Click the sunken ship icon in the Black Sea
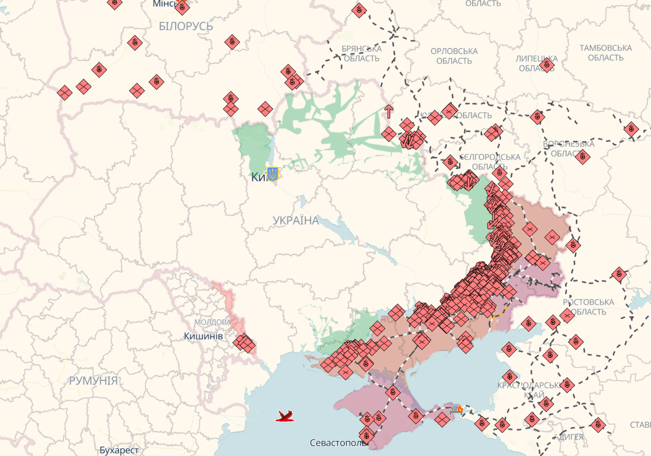651x456 pixels. 285,415
